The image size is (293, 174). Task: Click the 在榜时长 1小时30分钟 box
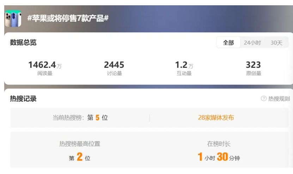point(219,150)
